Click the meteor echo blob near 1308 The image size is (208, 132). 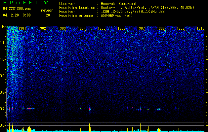tap(159, 109)
